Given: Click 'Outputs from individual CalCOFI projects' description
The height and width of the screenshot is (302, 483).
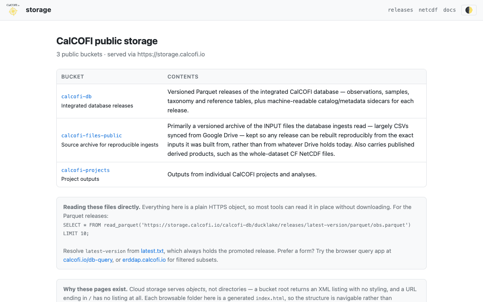Looking at the screenshot, I should pyautogui.click(x=242, y=175).
